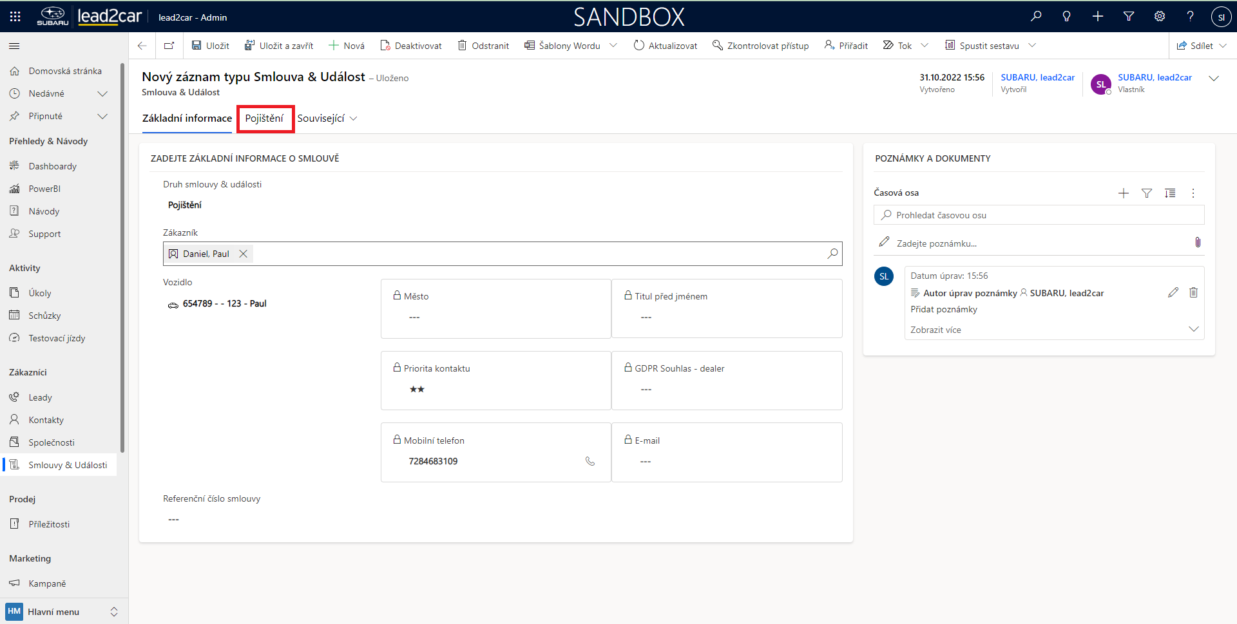Screen dimensions: 1237x624
Task: Click the attachment paperclip icon in note field
Action: coord(1198,242)
